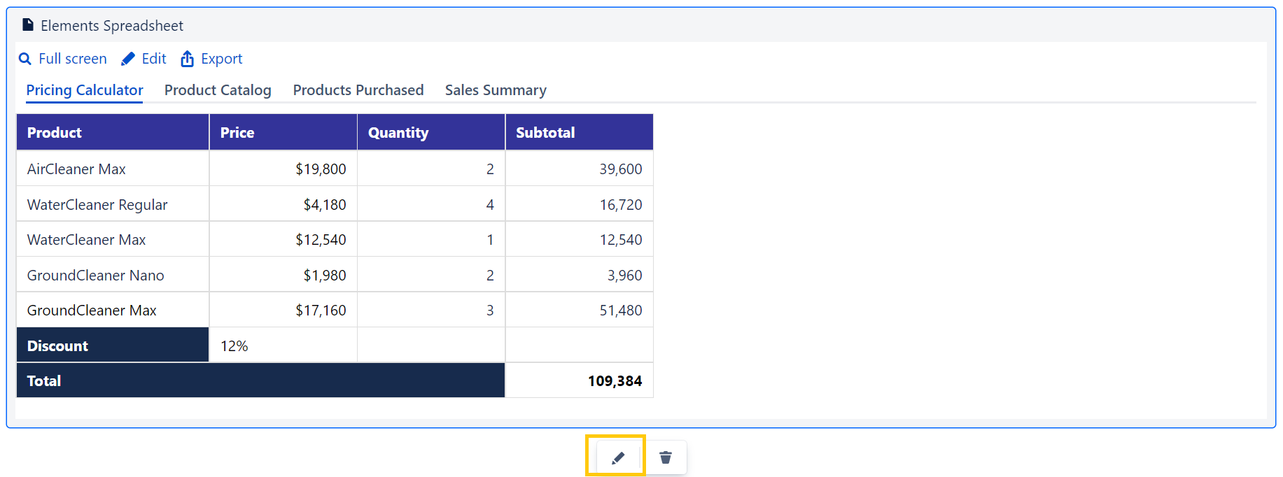Select the Subtotal column header

click(579, 132)
